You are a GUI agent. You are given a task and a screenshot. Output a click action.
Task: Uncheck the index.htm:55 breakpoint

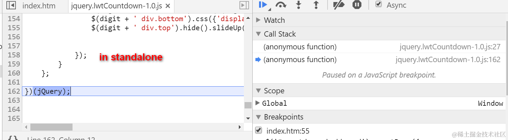[x=259, y=130]
